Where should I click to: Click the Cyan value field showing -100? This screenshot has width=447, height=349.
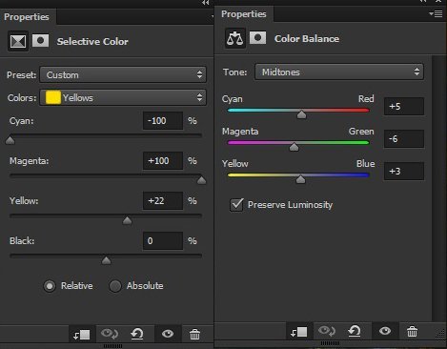tap(163, 120)
